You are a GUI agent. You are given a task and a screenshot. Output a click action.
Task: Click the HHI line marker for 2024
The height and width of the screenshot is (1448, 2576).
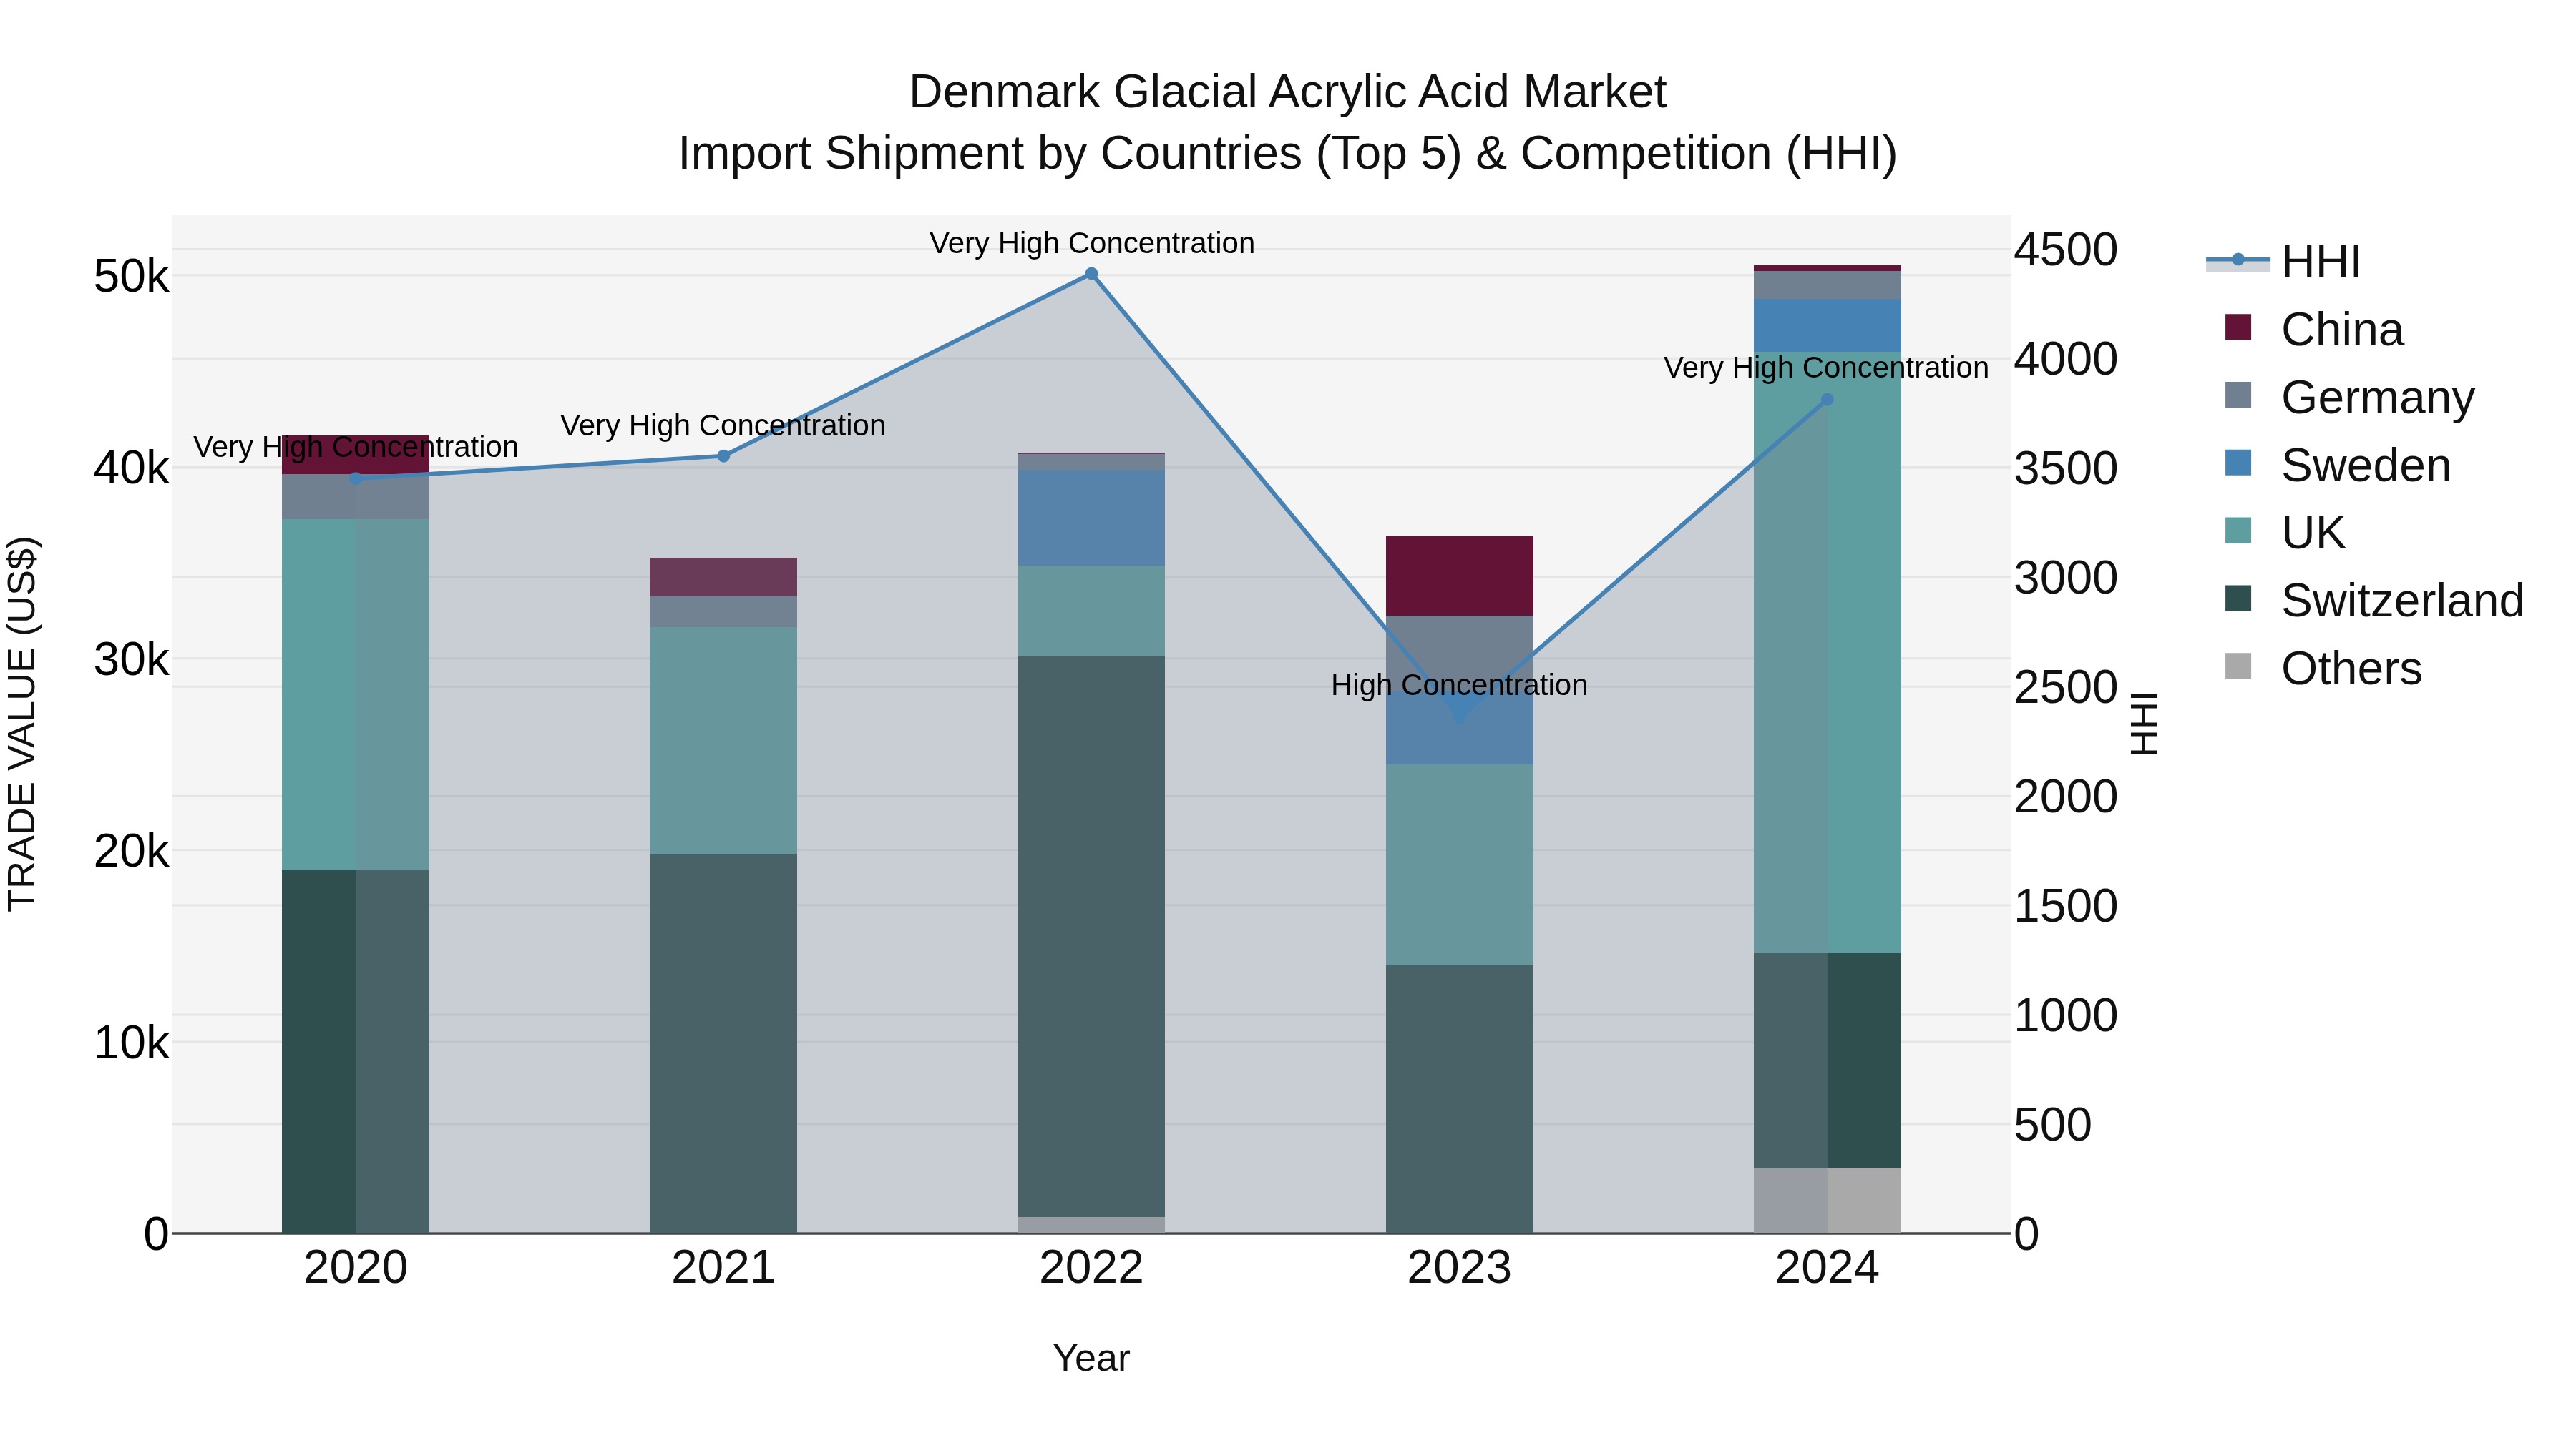(1827, 400)
